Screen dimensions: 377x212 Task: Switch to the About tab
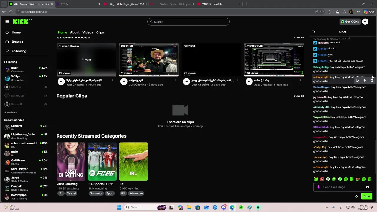click(75, 32)
